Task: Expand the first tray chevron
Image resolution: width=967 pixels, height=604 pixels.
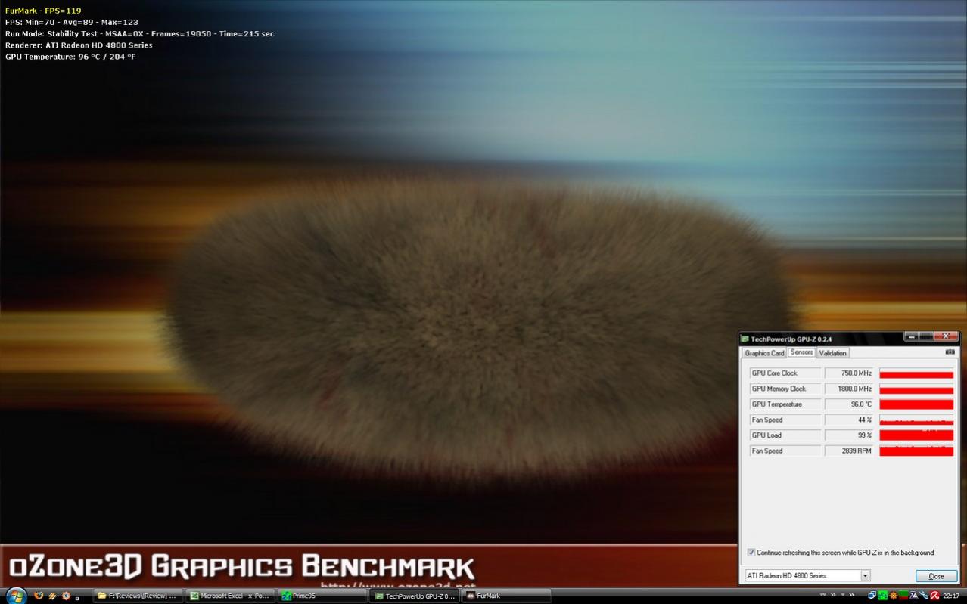Action: 833,595
